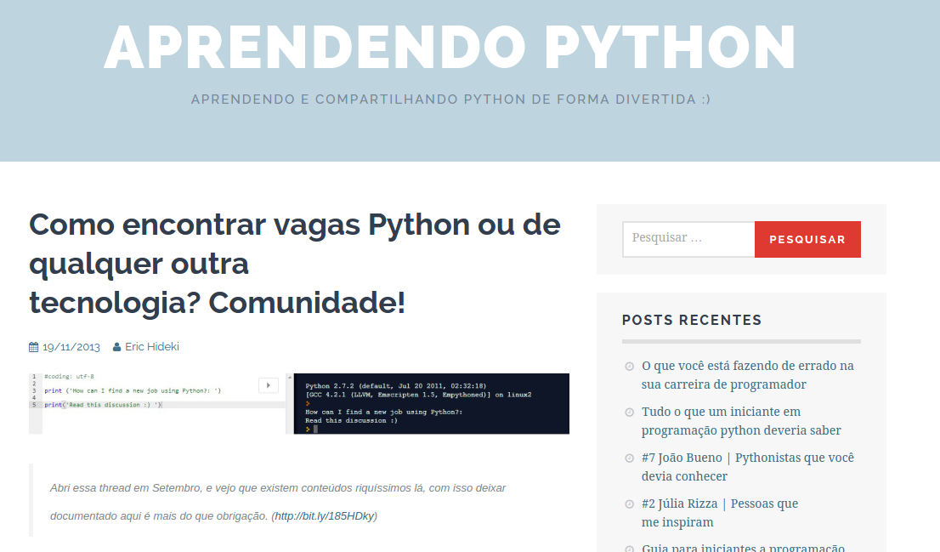
Task: Open the Python code and terminal image
Action: 299,403
